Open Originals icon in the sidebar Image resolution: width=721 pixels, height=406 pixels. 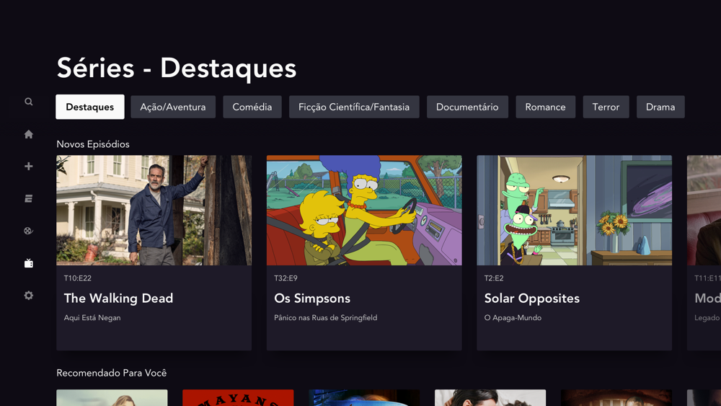pyautogui.click(x=29, y=198)
